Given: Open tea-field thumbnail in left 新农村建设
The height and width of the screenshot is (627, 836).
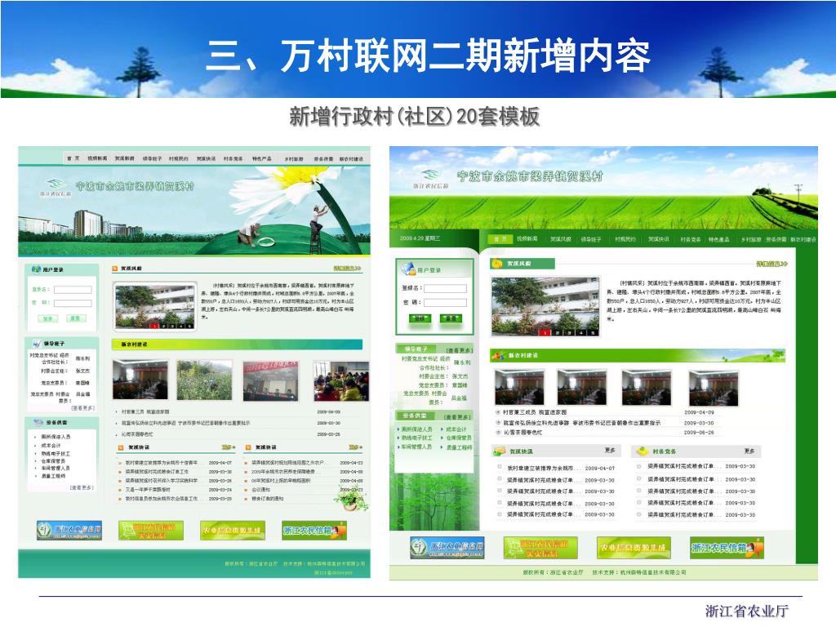Looking at the screenshot, I should [205, 380].
